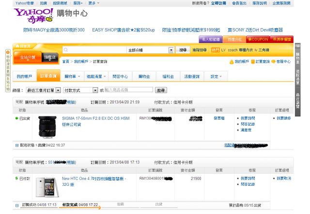Click the 立即註冊 register link
Viewport: 310px width, 214px height.
coord(218,3)
